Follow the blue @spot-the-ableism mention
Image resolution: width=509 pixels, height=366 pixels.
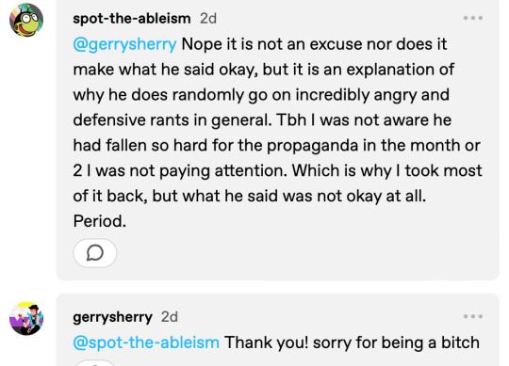click(x=146, y=342)
